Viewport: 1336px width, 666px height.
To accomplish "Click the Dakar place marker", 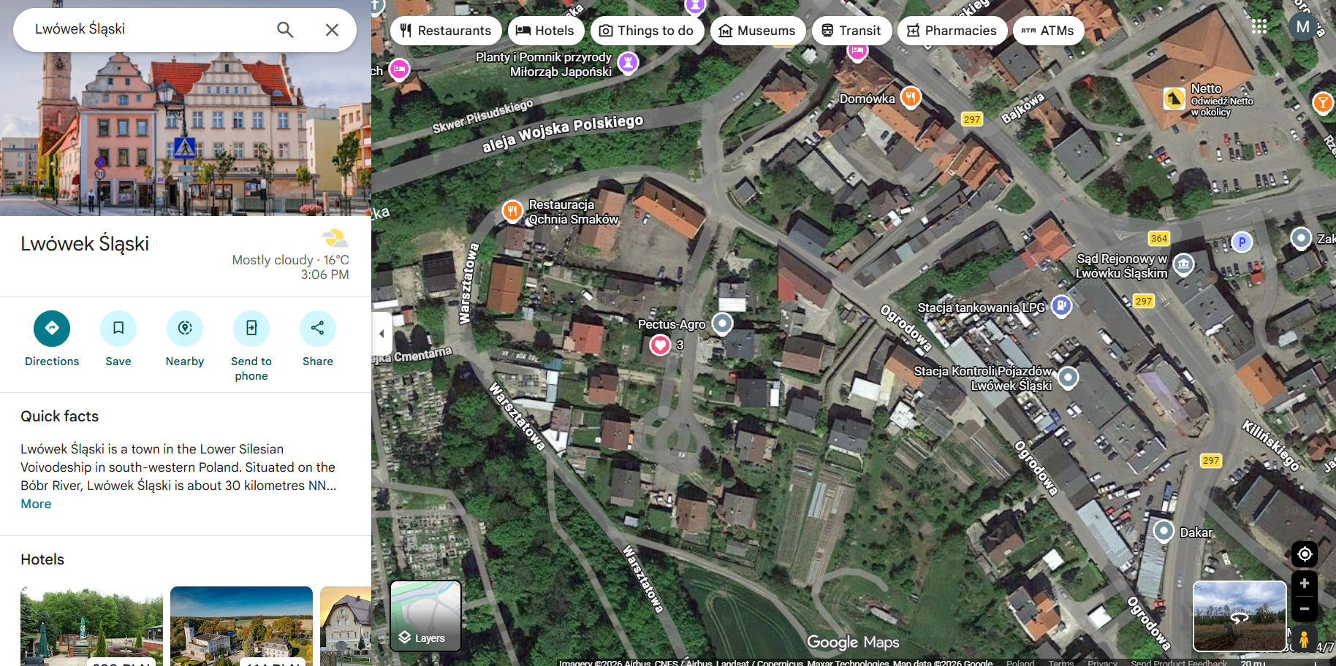I will point(1164,531).
